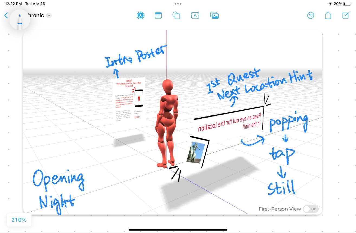Tap the floating pencil tool bubble
This screenshot has width=356, height=233.
click(x=19, y=20)
